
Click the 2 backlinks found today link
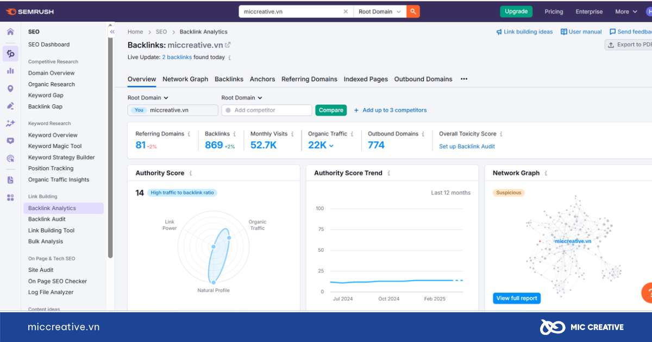(177, 57)
